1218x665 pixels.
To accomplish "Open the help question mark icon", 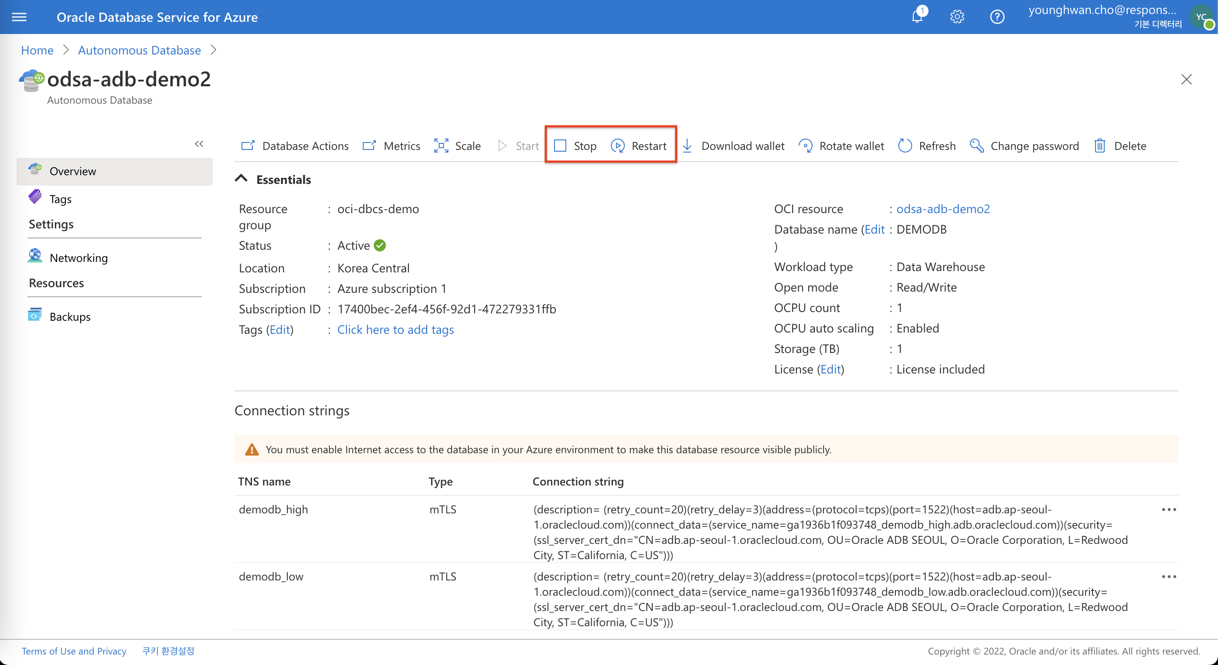I will click(x=997, y=17).
